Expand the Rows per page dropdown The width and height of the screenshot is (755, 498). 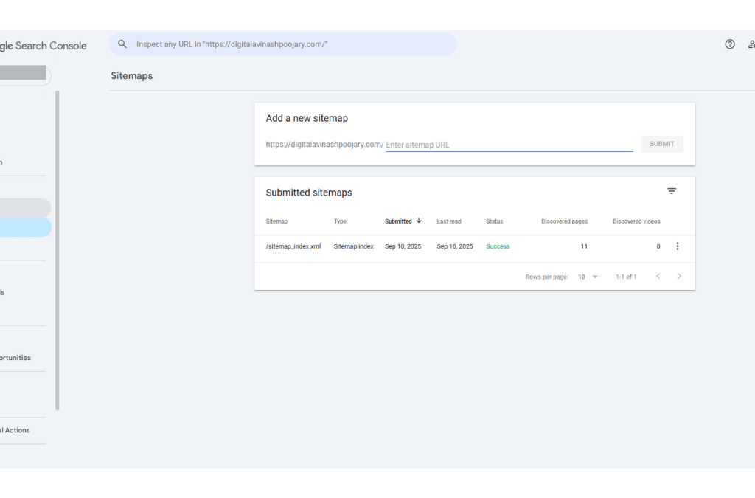[x=588, y=277]
